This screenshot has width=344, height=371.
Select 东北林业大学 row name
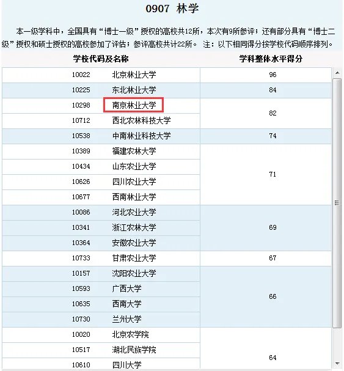pyautogui.click(x=134, y=90)
